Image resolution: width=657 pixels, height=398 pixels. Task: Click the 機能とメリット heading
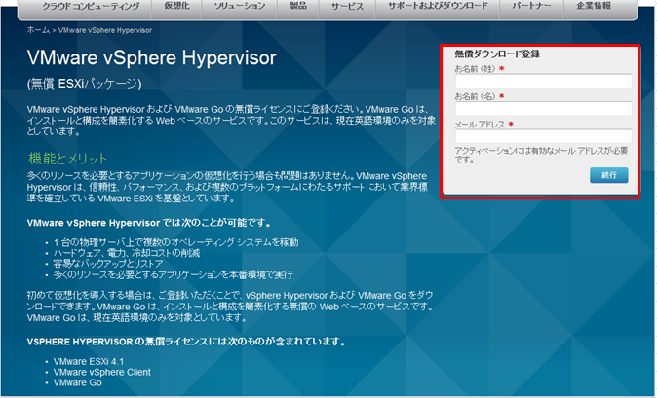tap(68, 159)
